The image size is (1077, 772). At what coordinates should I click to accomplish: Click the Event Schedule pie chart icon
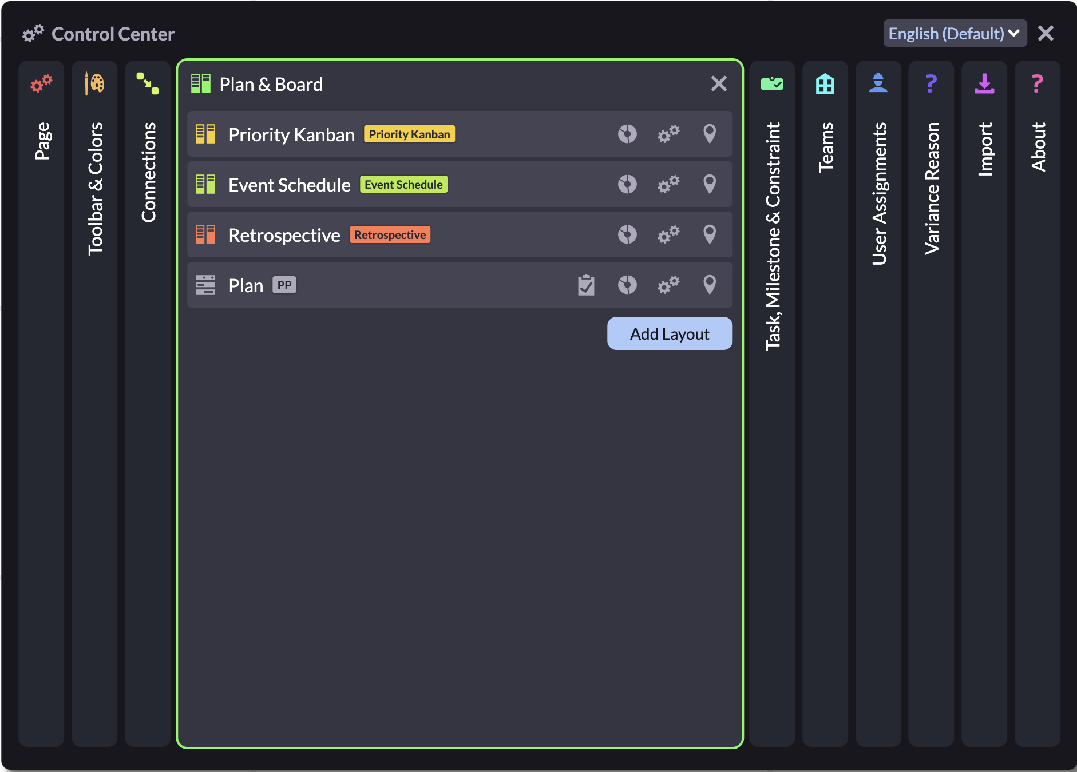coord(627,185)
